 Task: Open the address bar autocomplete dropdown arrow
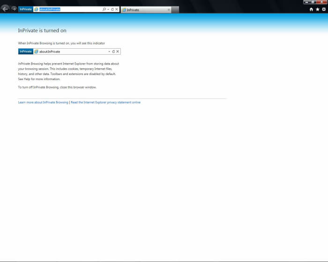click(x=108, y=9)
